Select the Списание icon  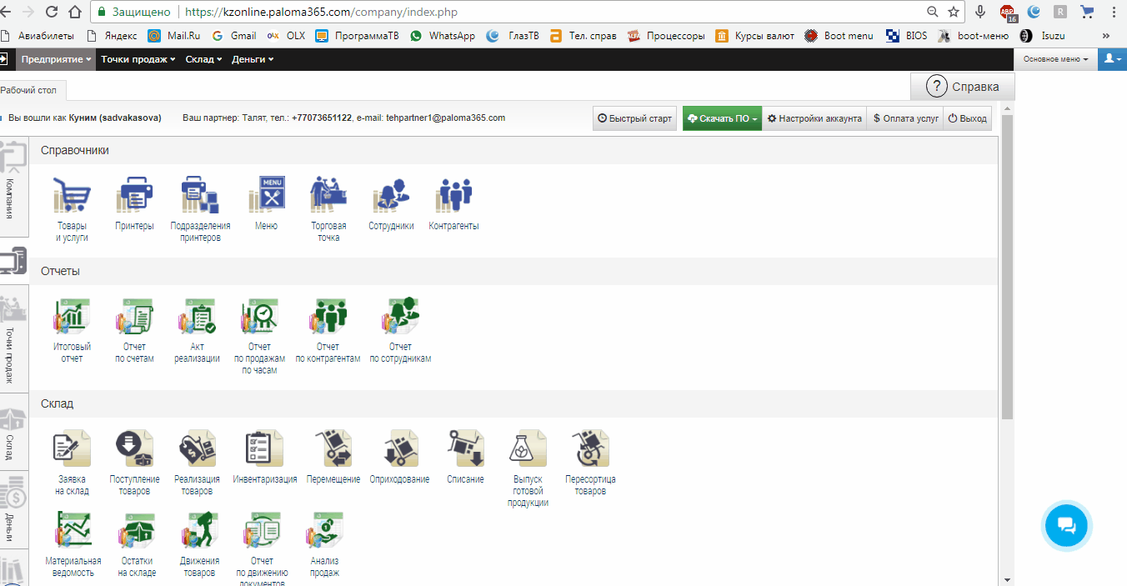coord(465,449)
